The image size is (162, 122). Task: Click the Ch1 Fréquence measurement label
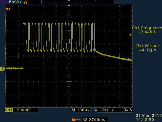pos(147,28)
